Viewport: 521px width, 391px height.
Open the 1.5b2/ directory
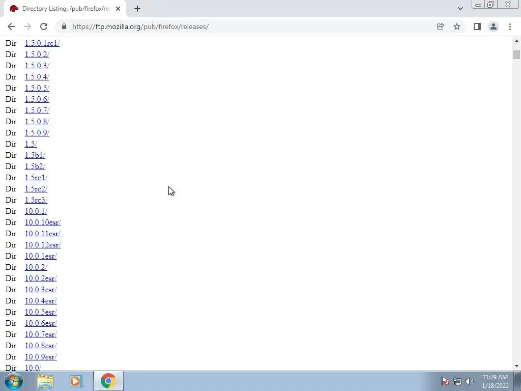click(x=35, y=166)
